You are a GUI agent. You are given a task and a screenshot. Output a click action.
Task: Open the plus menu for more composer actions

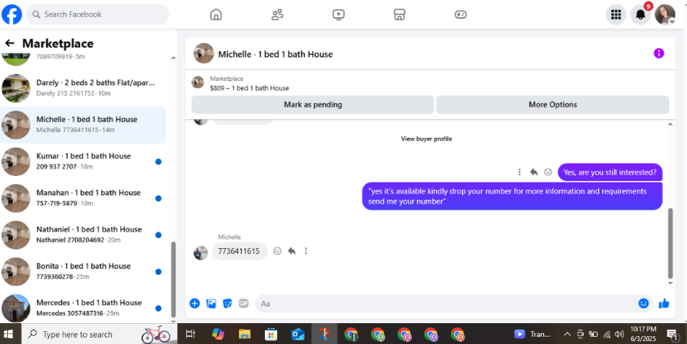pyautogui.click(x=195, y=304)
